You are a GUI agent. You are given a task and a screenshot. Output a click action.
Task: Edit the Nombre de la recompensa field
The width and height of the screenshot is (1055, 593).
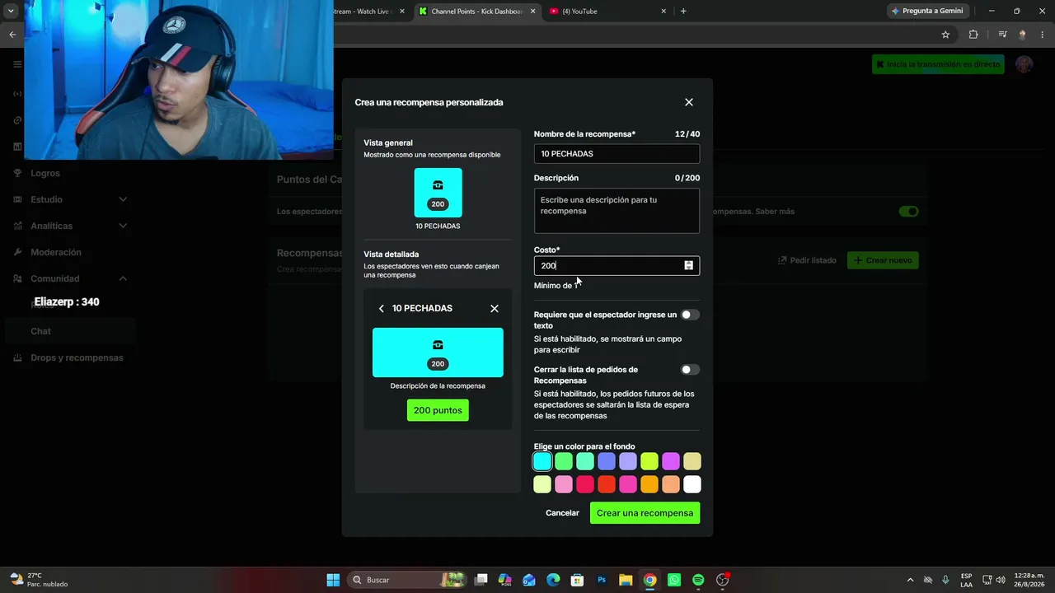(x=617, y=154)
